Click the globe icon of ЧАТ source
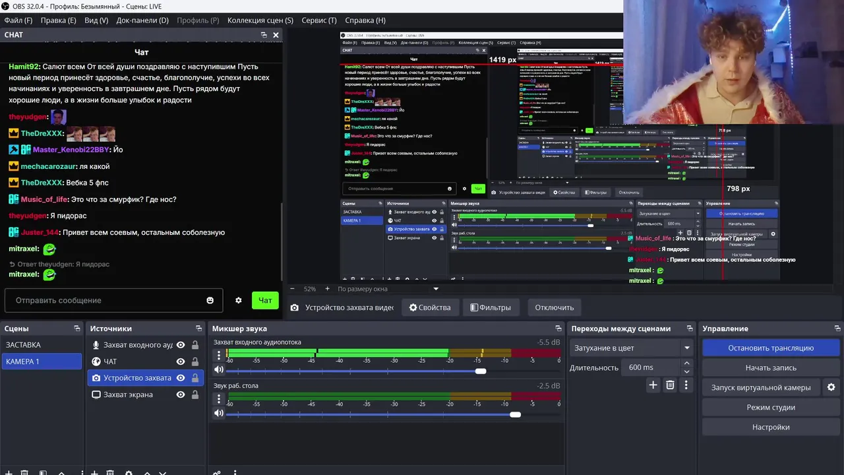This screenshot has height=475, width=844. pyautogui.click(x=96, y=362)
